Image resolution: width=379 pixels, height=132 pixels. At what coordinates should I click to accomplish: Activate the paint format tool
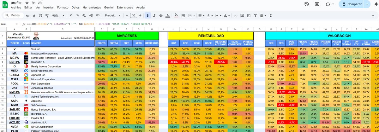click(x=46, y=15)
